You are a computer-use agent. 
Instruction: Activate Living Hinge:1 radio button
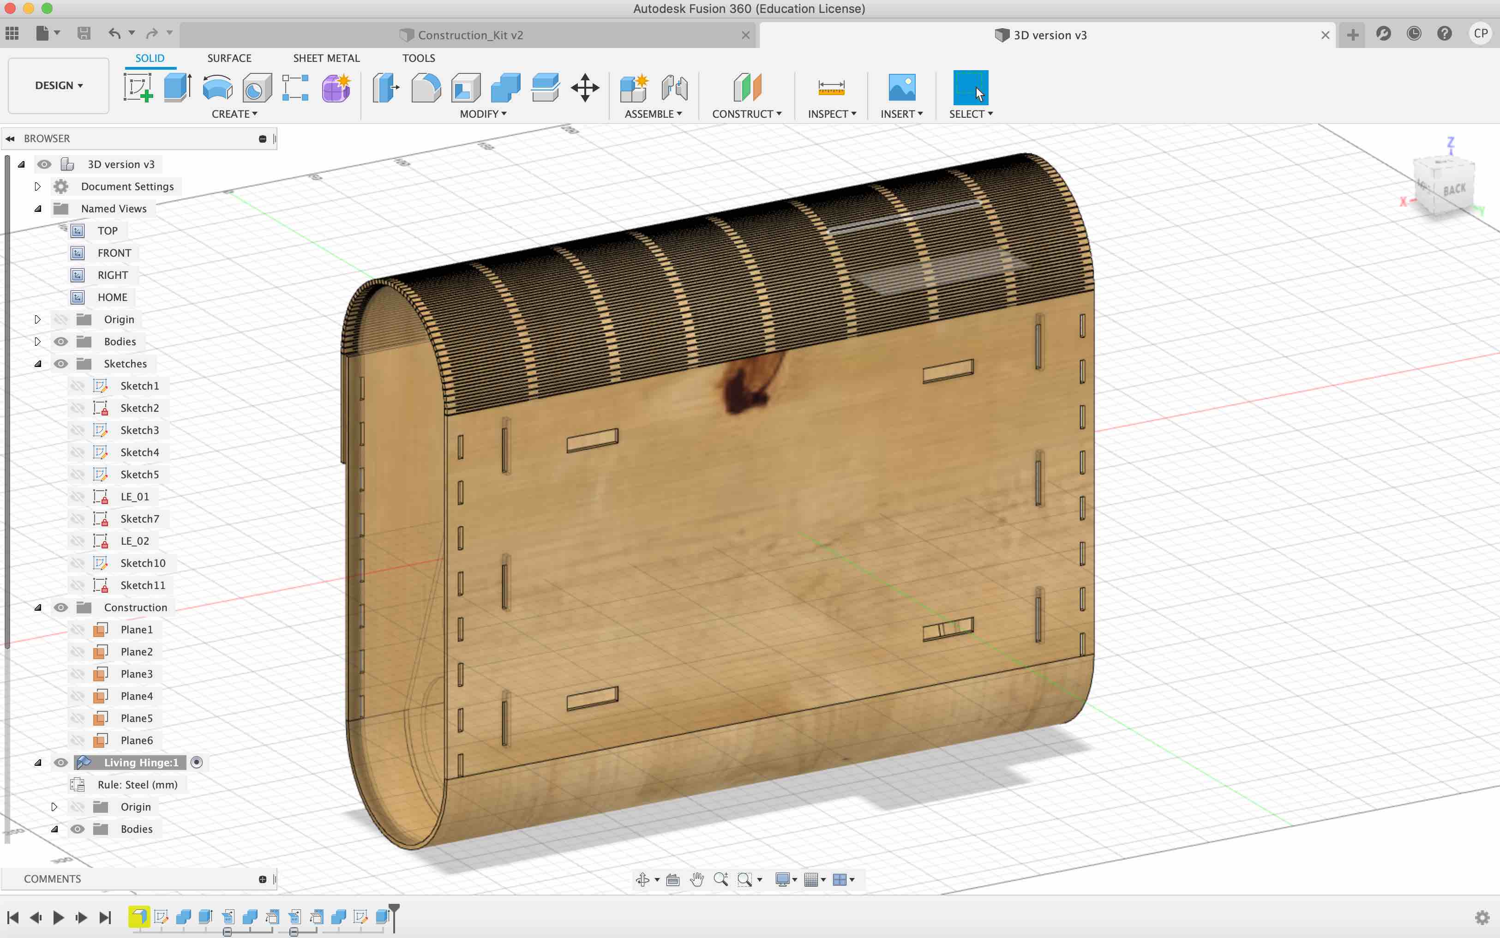click(197, 763)
